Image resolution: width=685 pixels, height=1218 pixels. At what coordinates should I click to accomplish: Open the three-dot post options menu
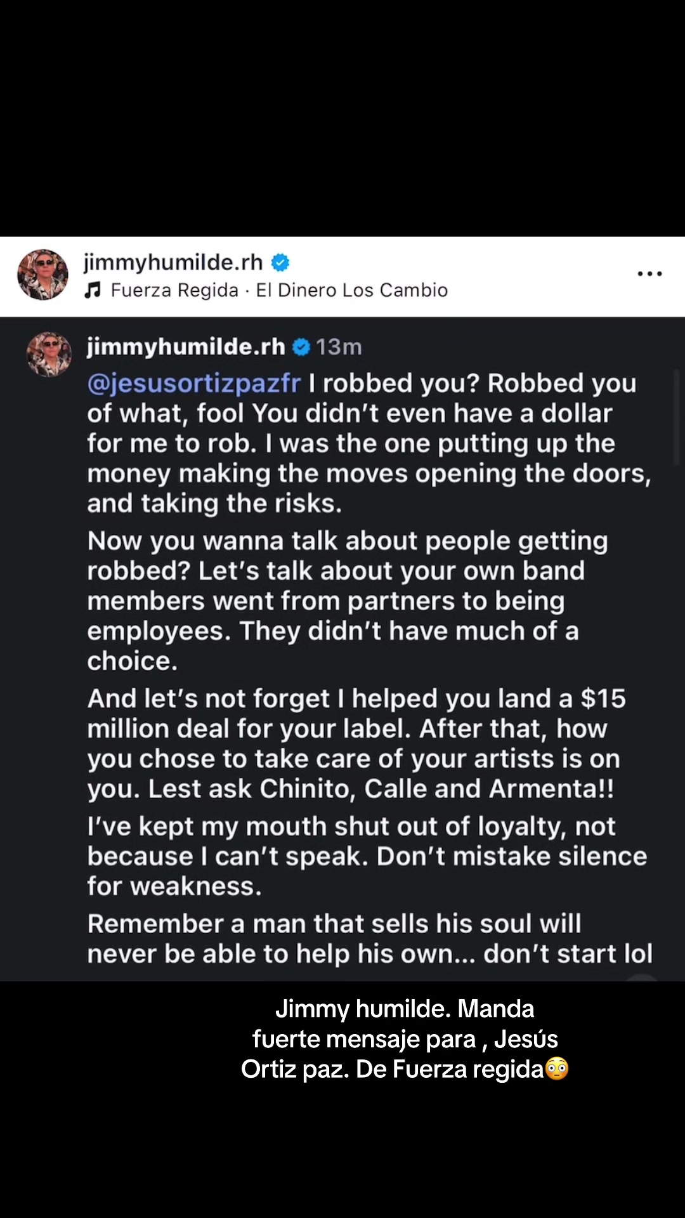pos(649,274)
